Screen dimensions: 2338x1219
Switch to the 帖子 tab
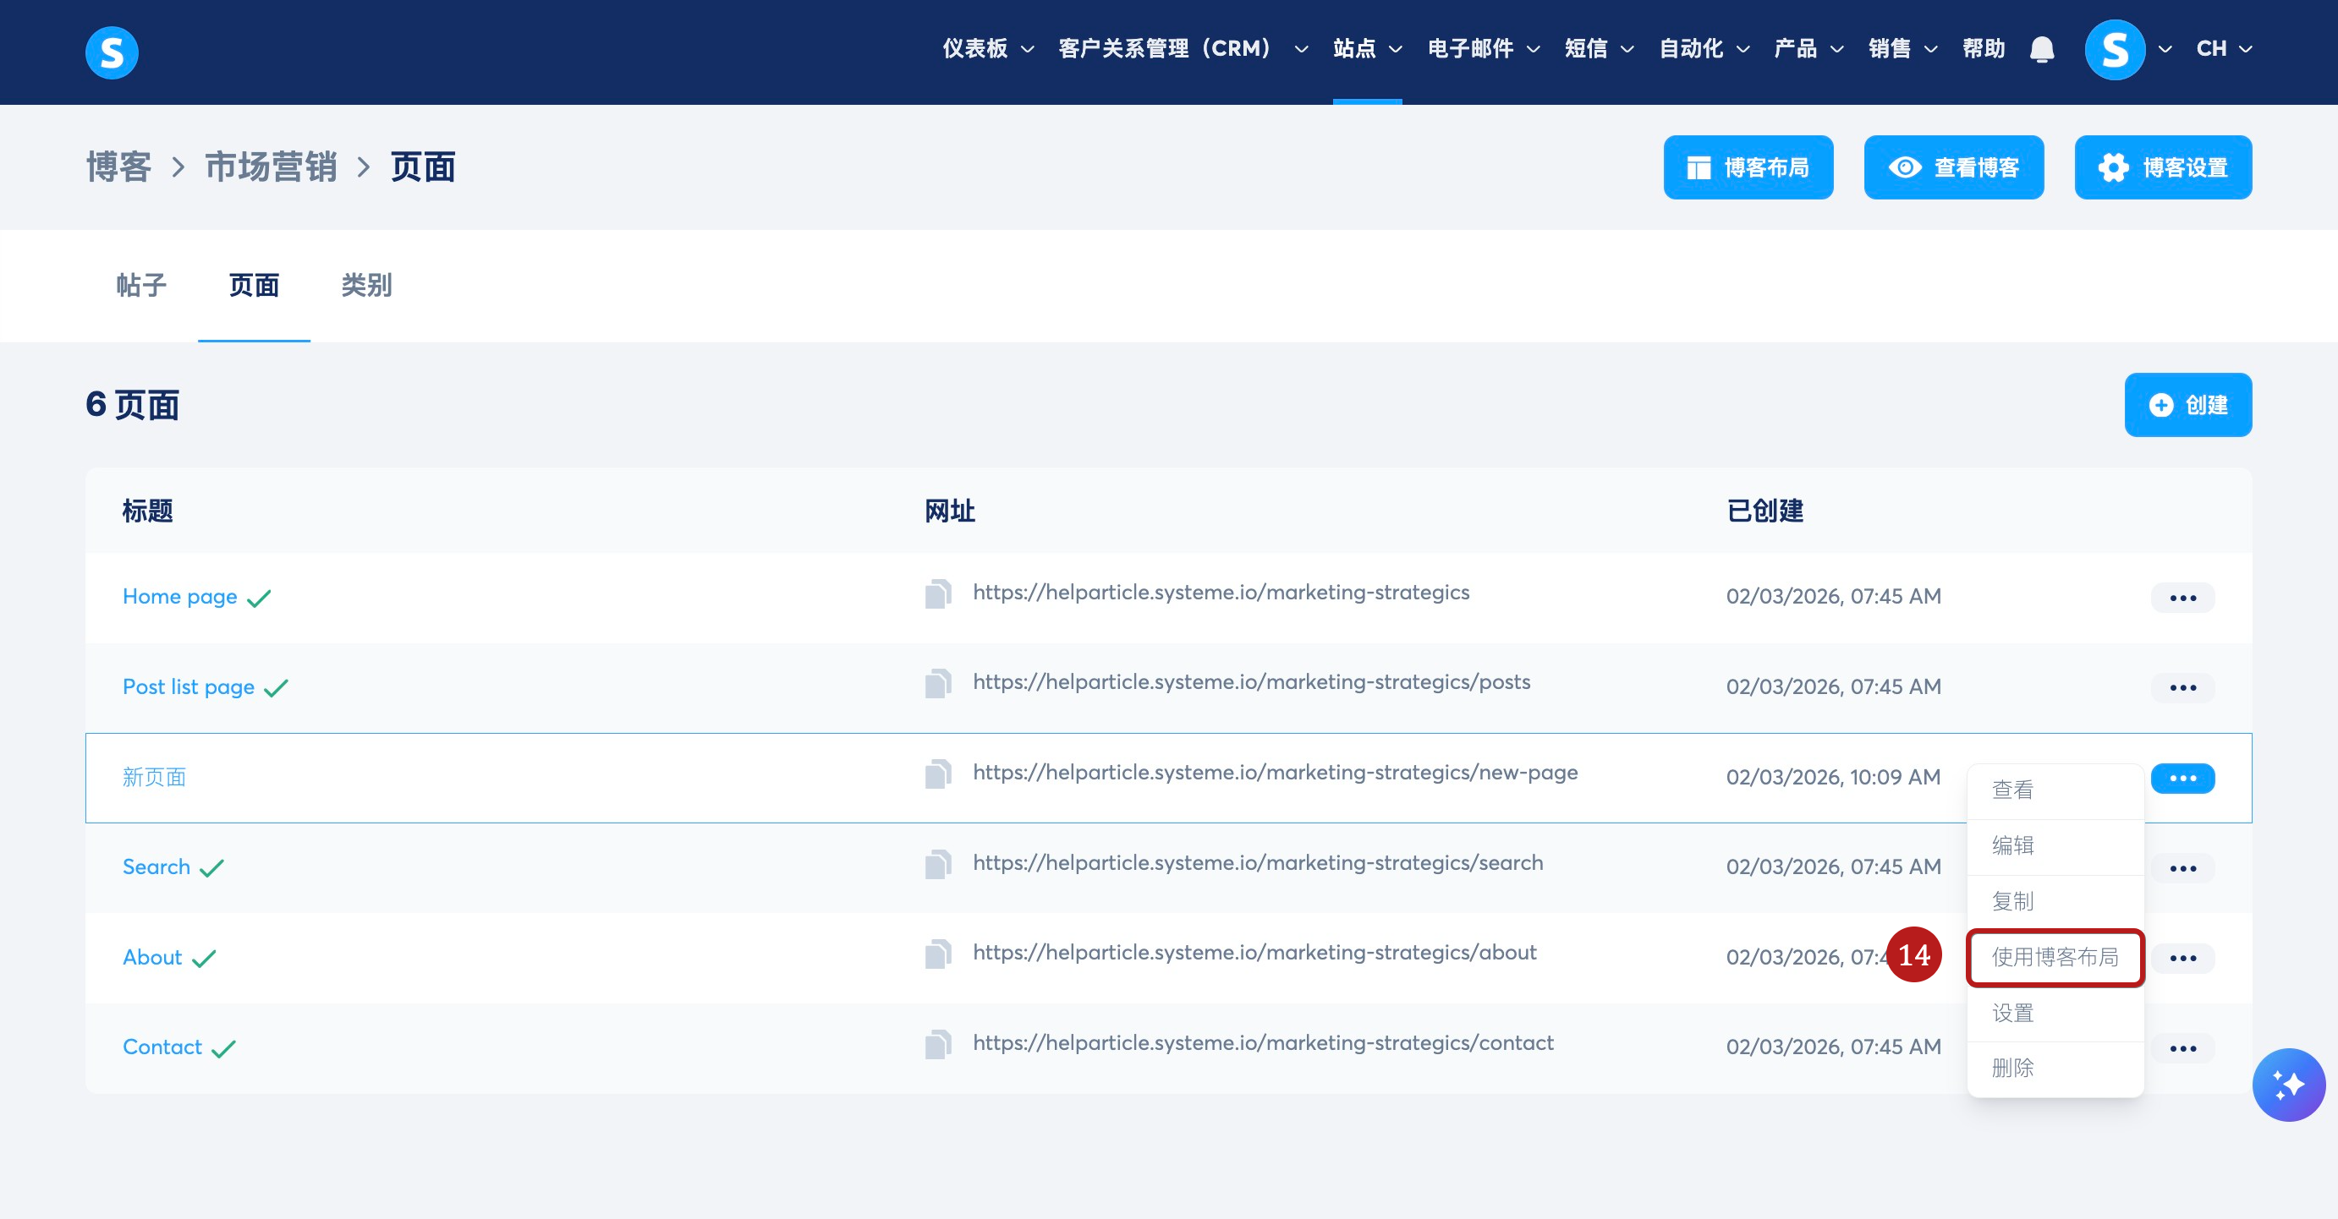point(141,286)
